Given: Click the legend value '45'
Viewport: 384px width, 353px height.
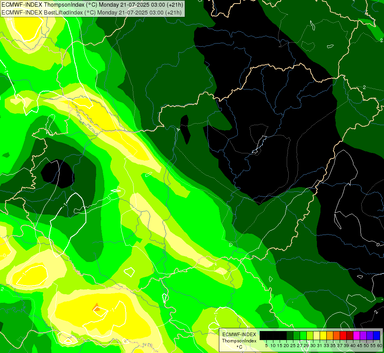Looking at the screenshot, I should click(x=360, y=346).
